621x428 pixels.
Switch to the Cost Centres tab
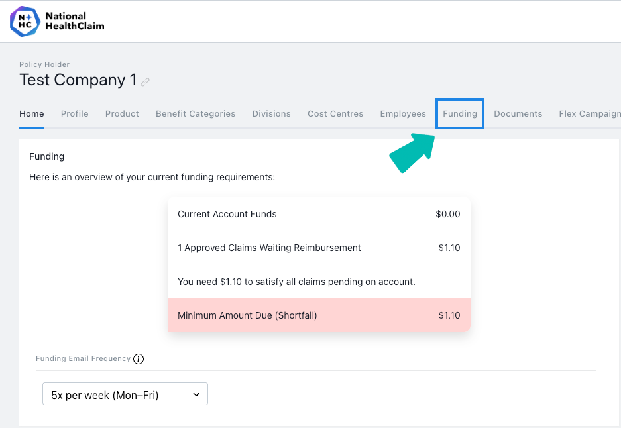click(335, 114)
